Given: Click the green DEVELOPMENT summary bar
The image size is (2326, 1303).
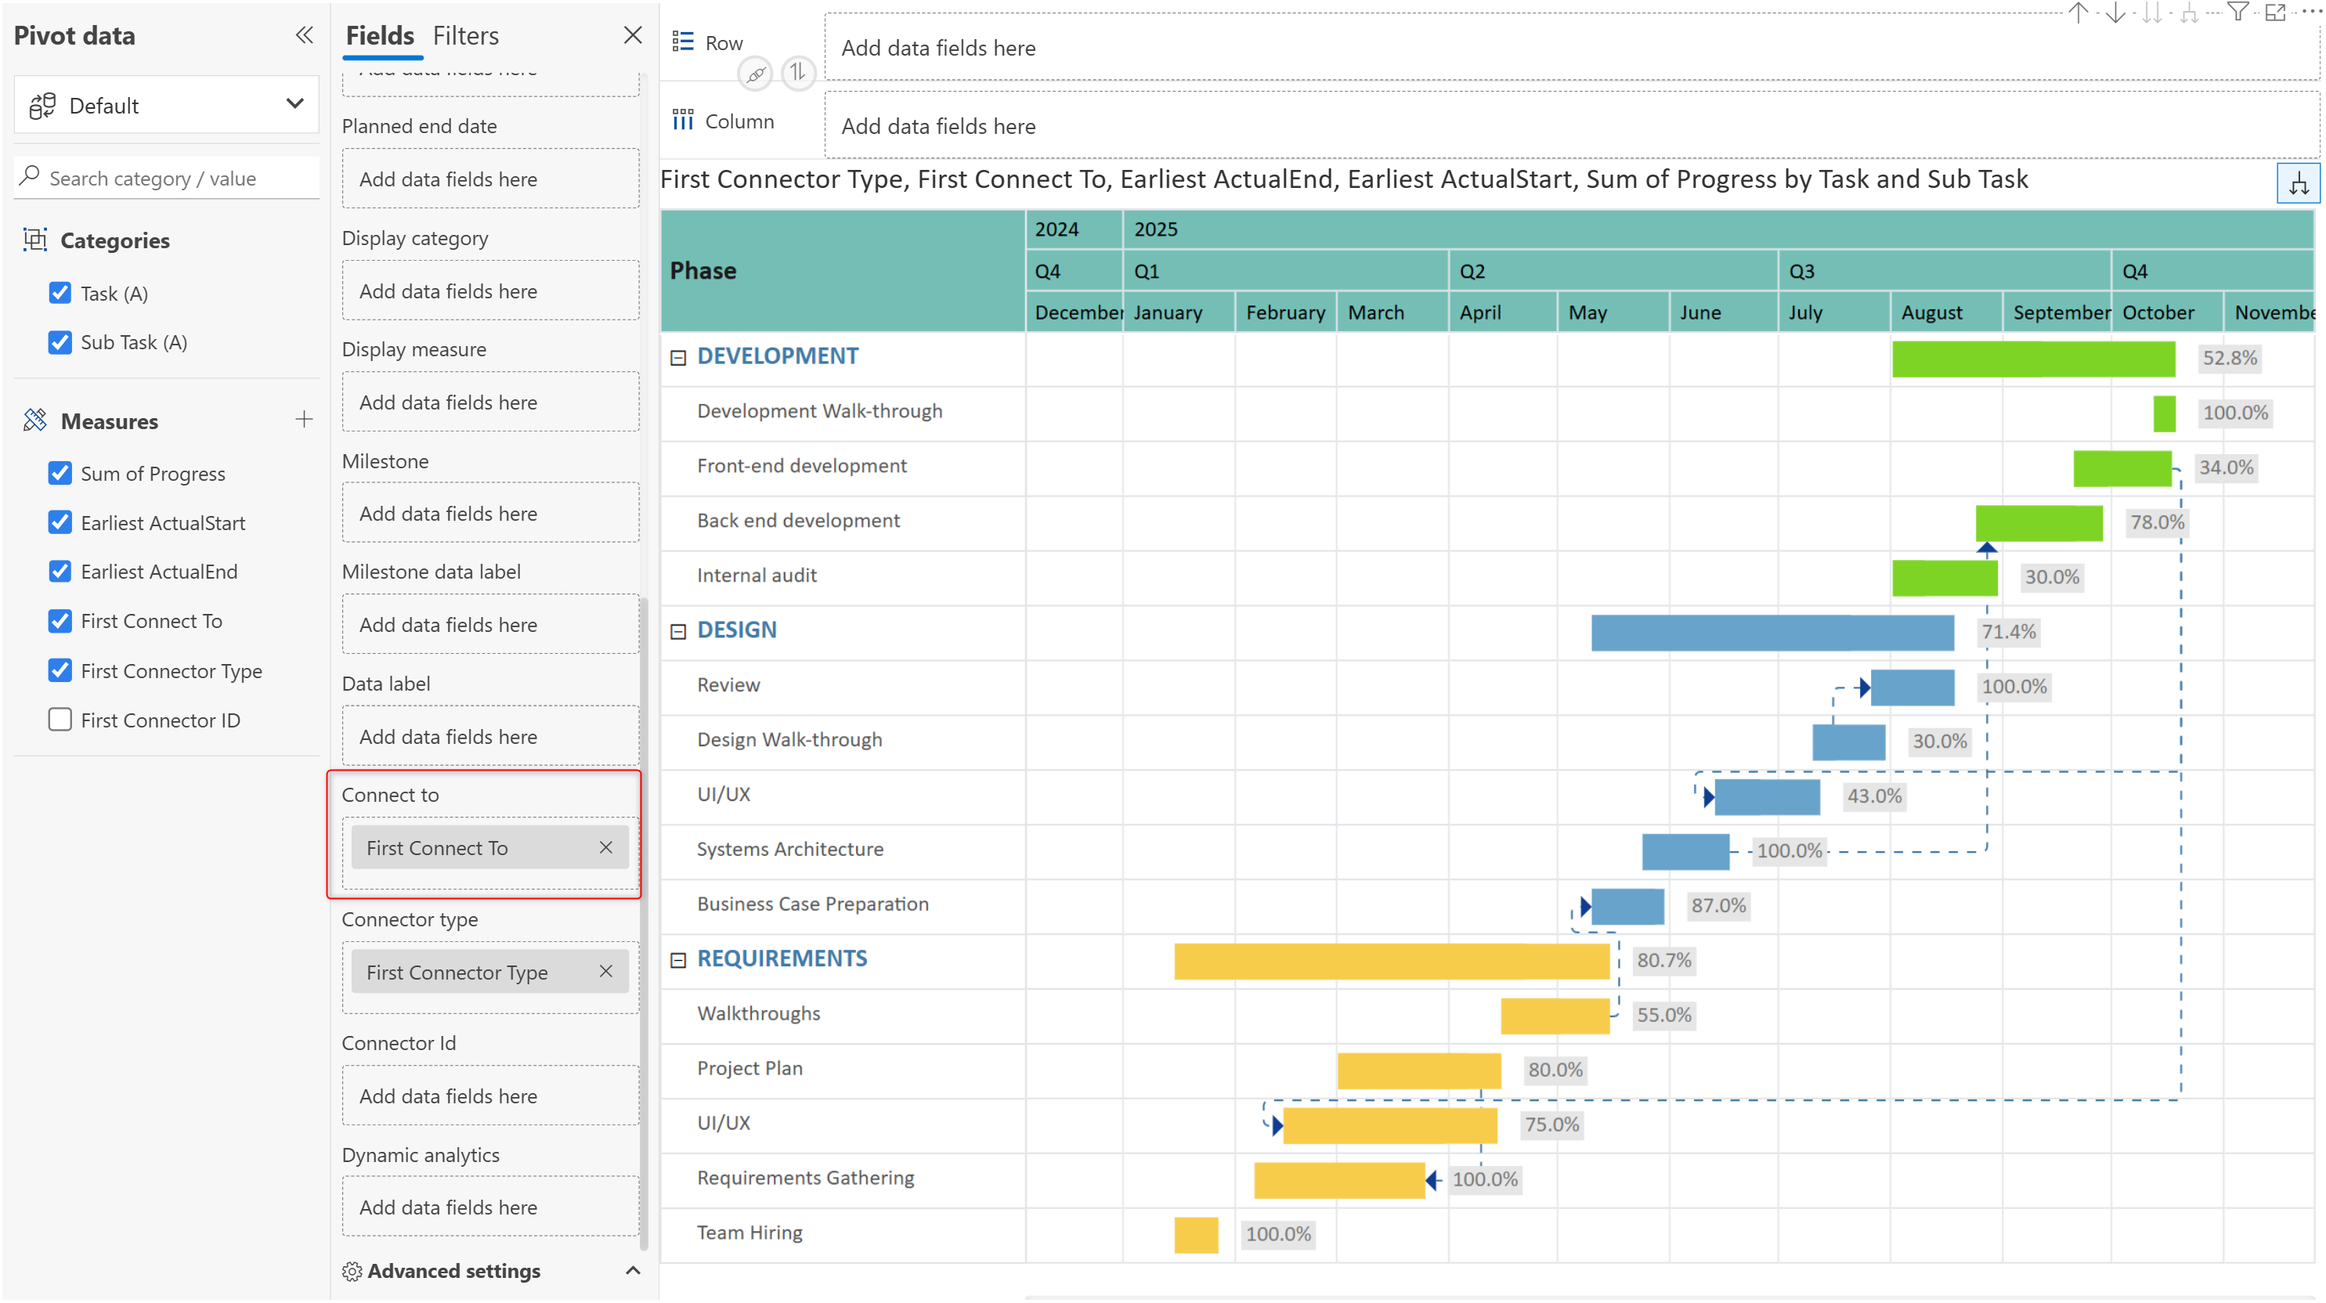Looking at the screenshot, I should tap(2032, 359).
